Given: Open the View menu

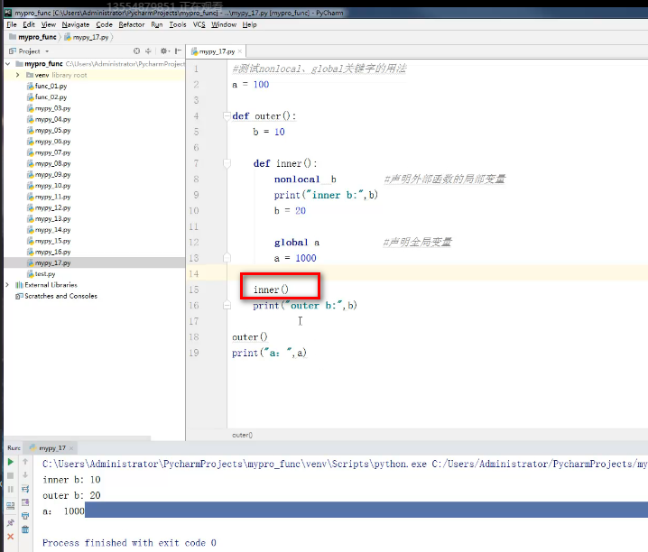Looking at the screenshot, I should point(49,24).
